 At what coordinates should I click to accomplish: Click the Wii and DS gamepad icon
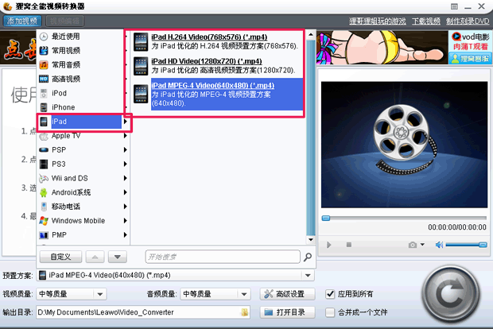tap(44, 179)
